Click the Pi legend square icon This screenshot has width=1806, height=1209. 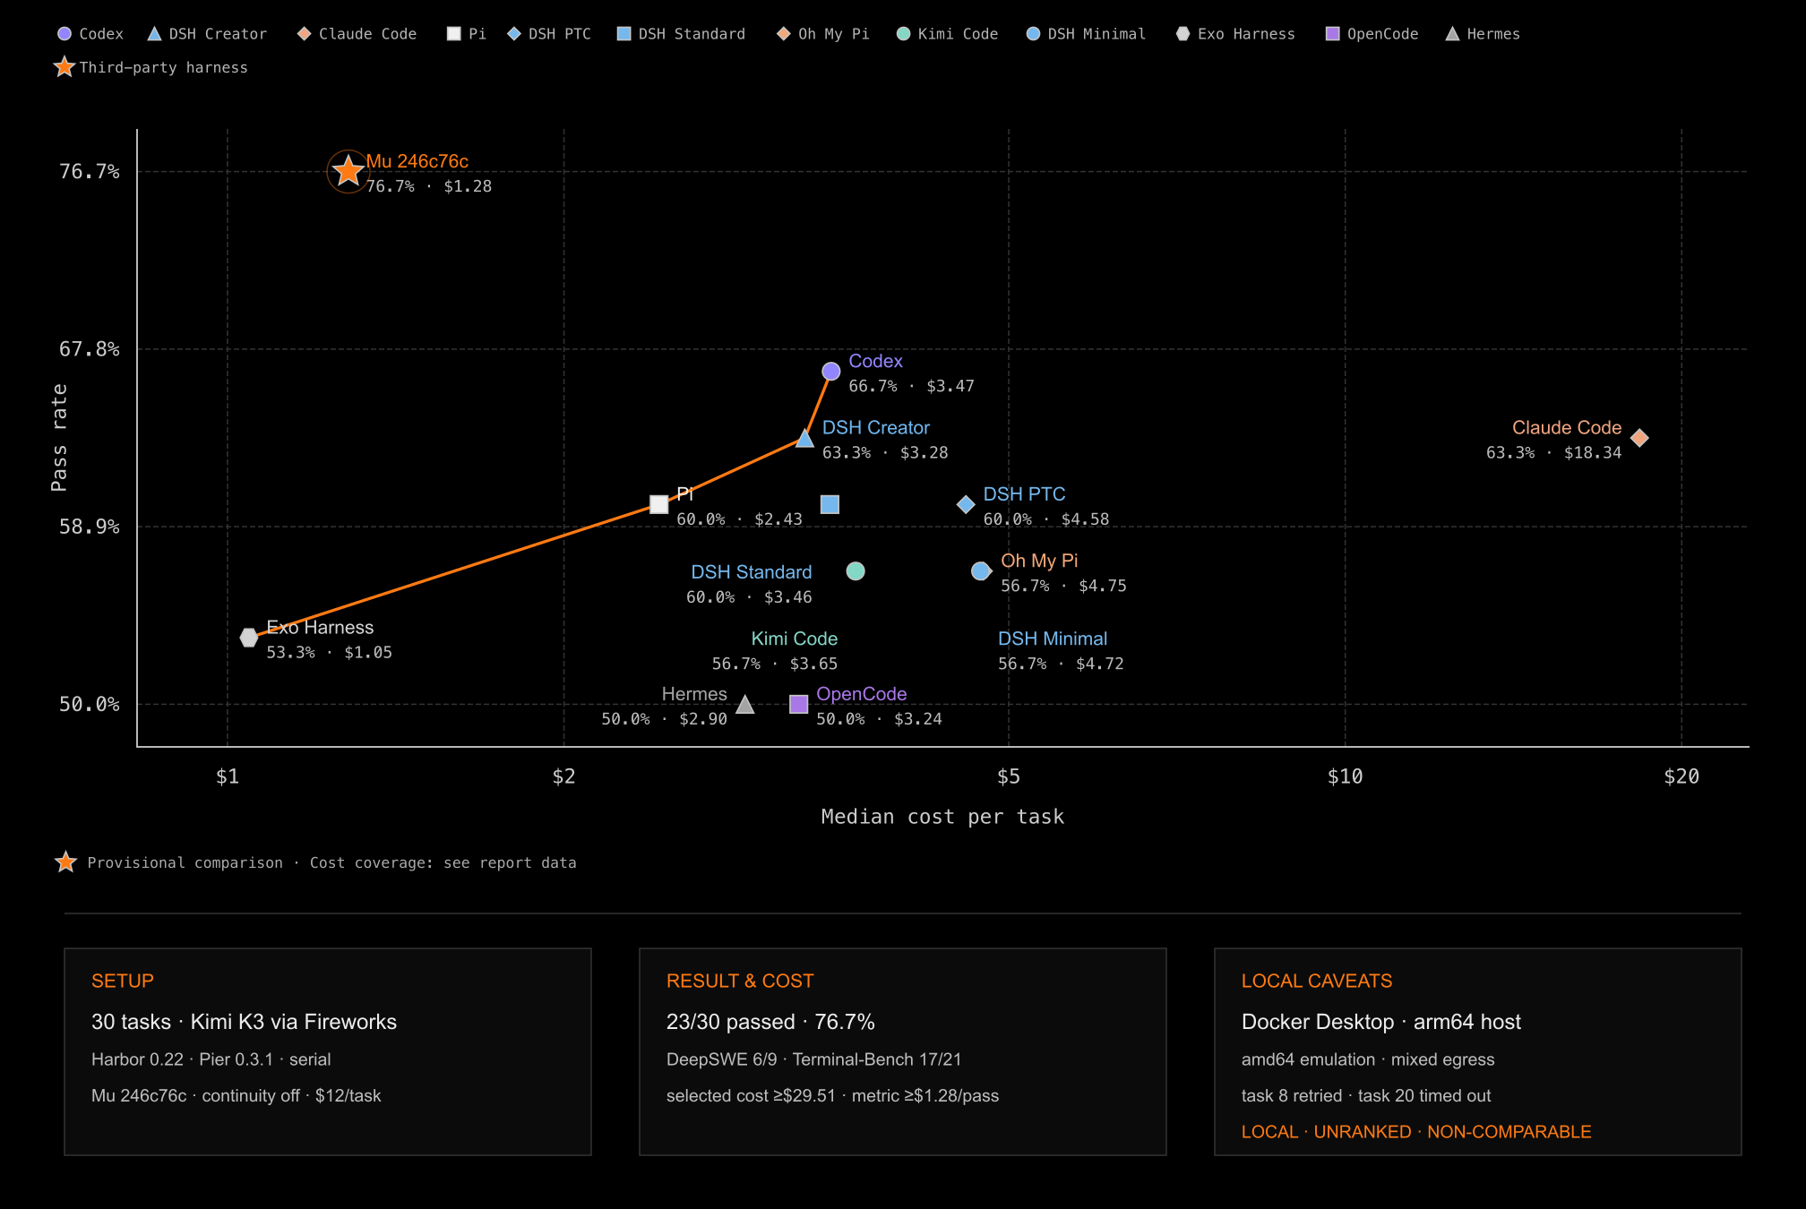click(x=454, y=34)
